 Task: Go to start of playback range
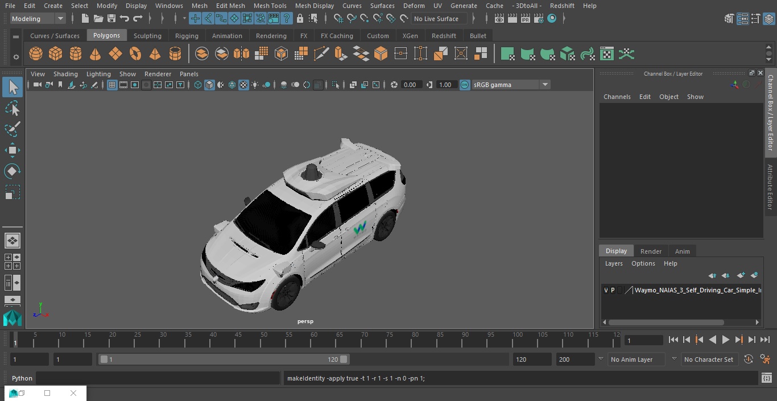(673, 340)
